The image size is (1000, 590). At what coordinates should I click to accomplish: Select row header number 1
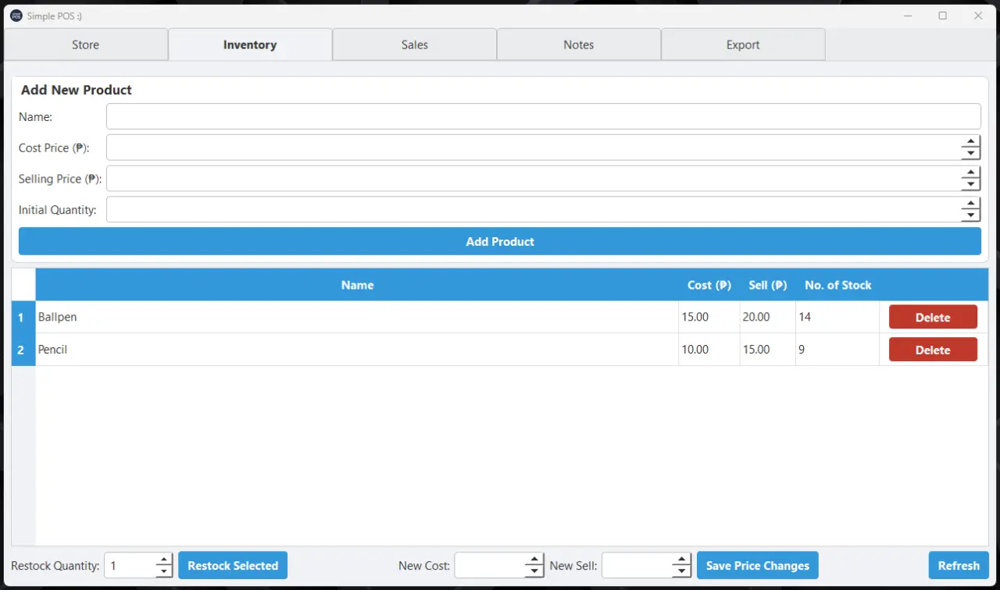pos(23,317)
